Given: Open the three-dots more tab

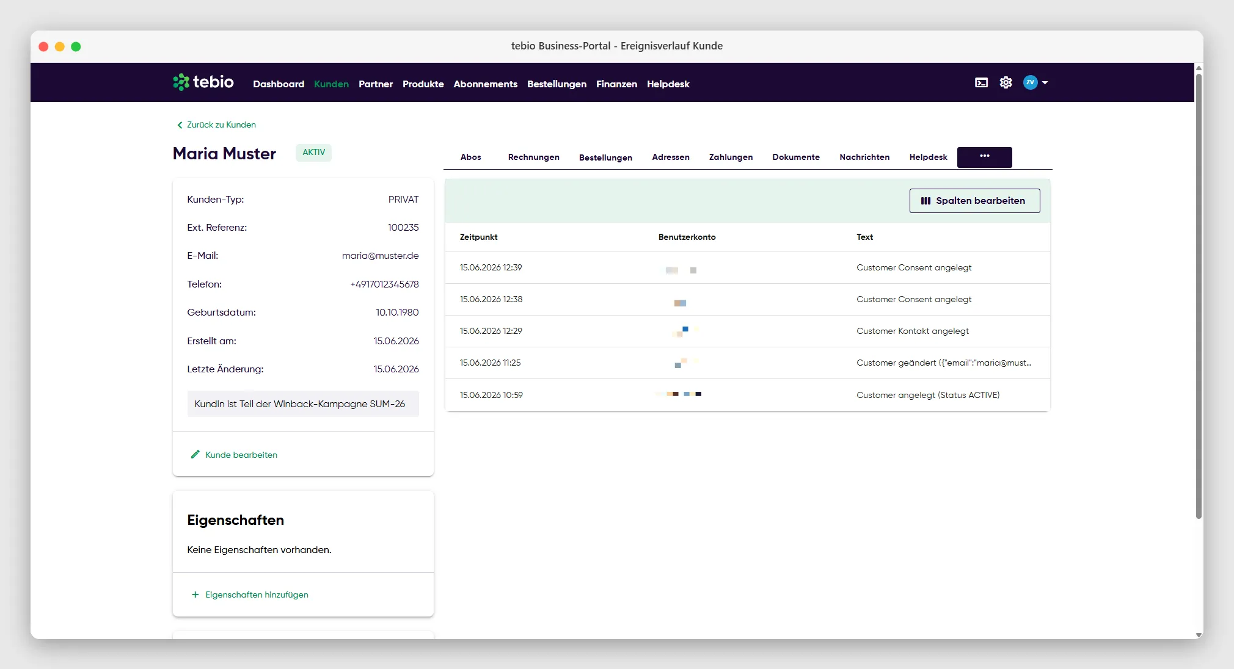Looking at the screenshot, I should point(984,157).
